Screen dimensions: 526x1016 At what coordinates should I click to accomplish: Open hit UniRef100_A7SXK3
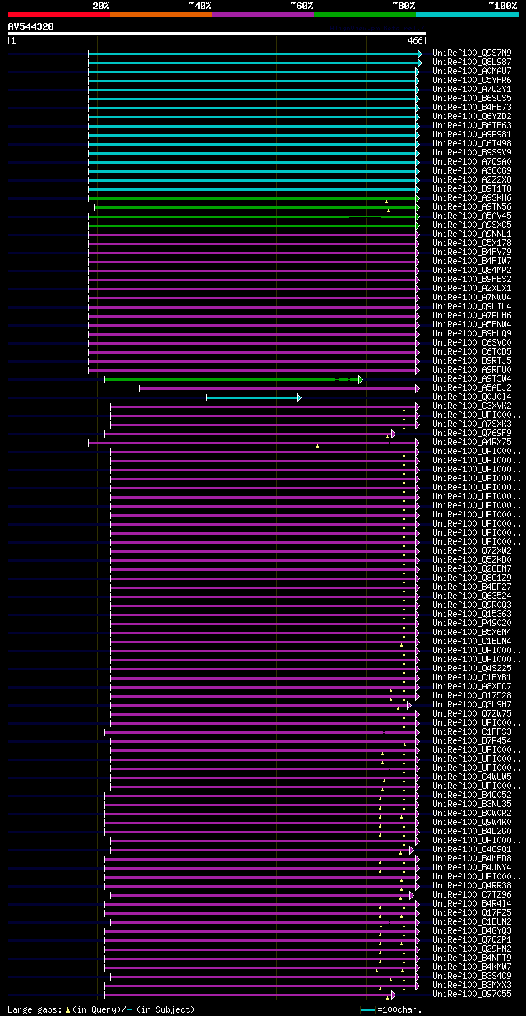coord(472,424)
